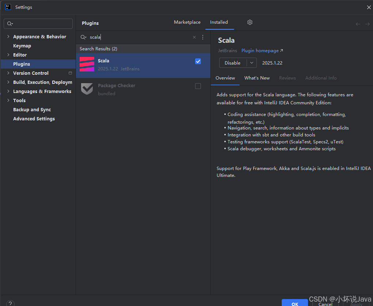
Task: Click the IntelliJ IDEA logo in the title bar
Action: pyautogui.click(x=8, y=7)
